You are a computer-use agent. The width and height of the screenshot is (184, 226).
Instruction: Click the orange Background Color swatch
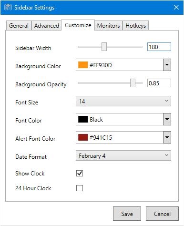tap(83, 65)
